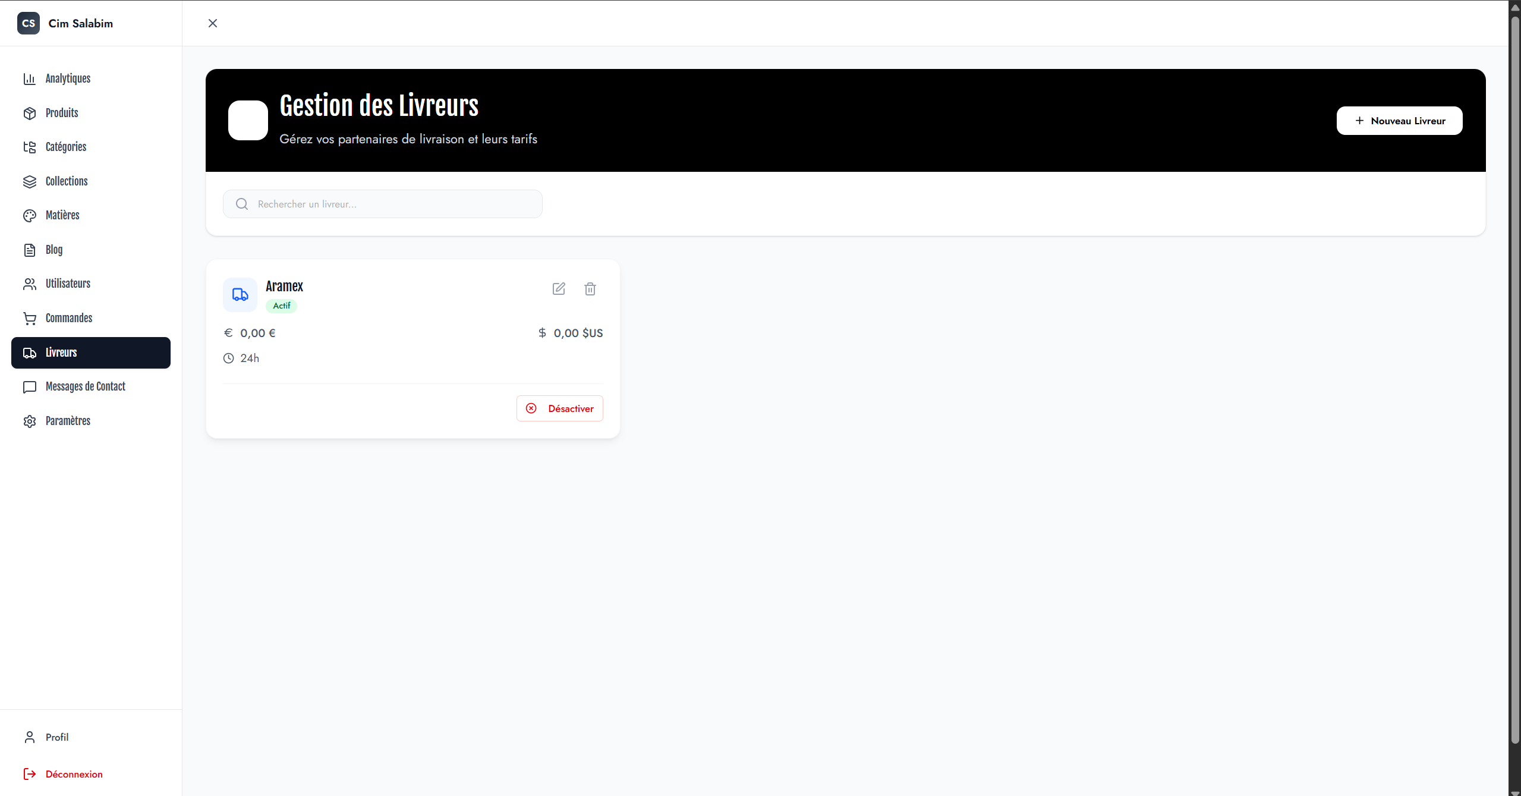The height and width of the screenshot is (796, 1521).
Task: Select the Livreurs truck icon in sidebar
Action: click(30, 353)
